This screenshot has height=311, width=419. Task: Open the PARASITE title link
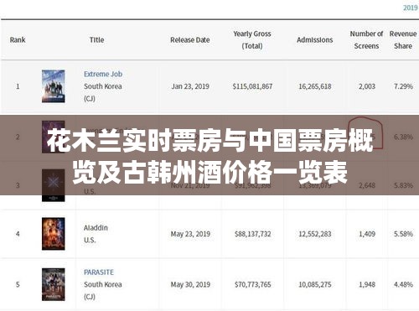point(99,272)
